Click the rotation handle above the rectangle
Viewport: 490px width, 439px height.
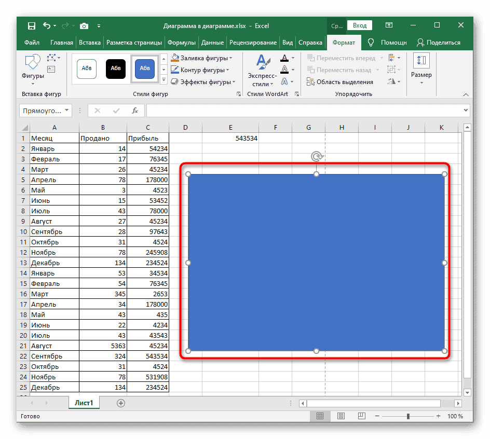point(316,156)
